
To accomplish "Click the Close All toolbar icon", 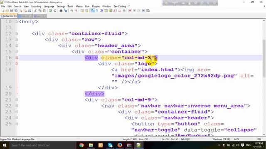I will click(x=25, y=10).
